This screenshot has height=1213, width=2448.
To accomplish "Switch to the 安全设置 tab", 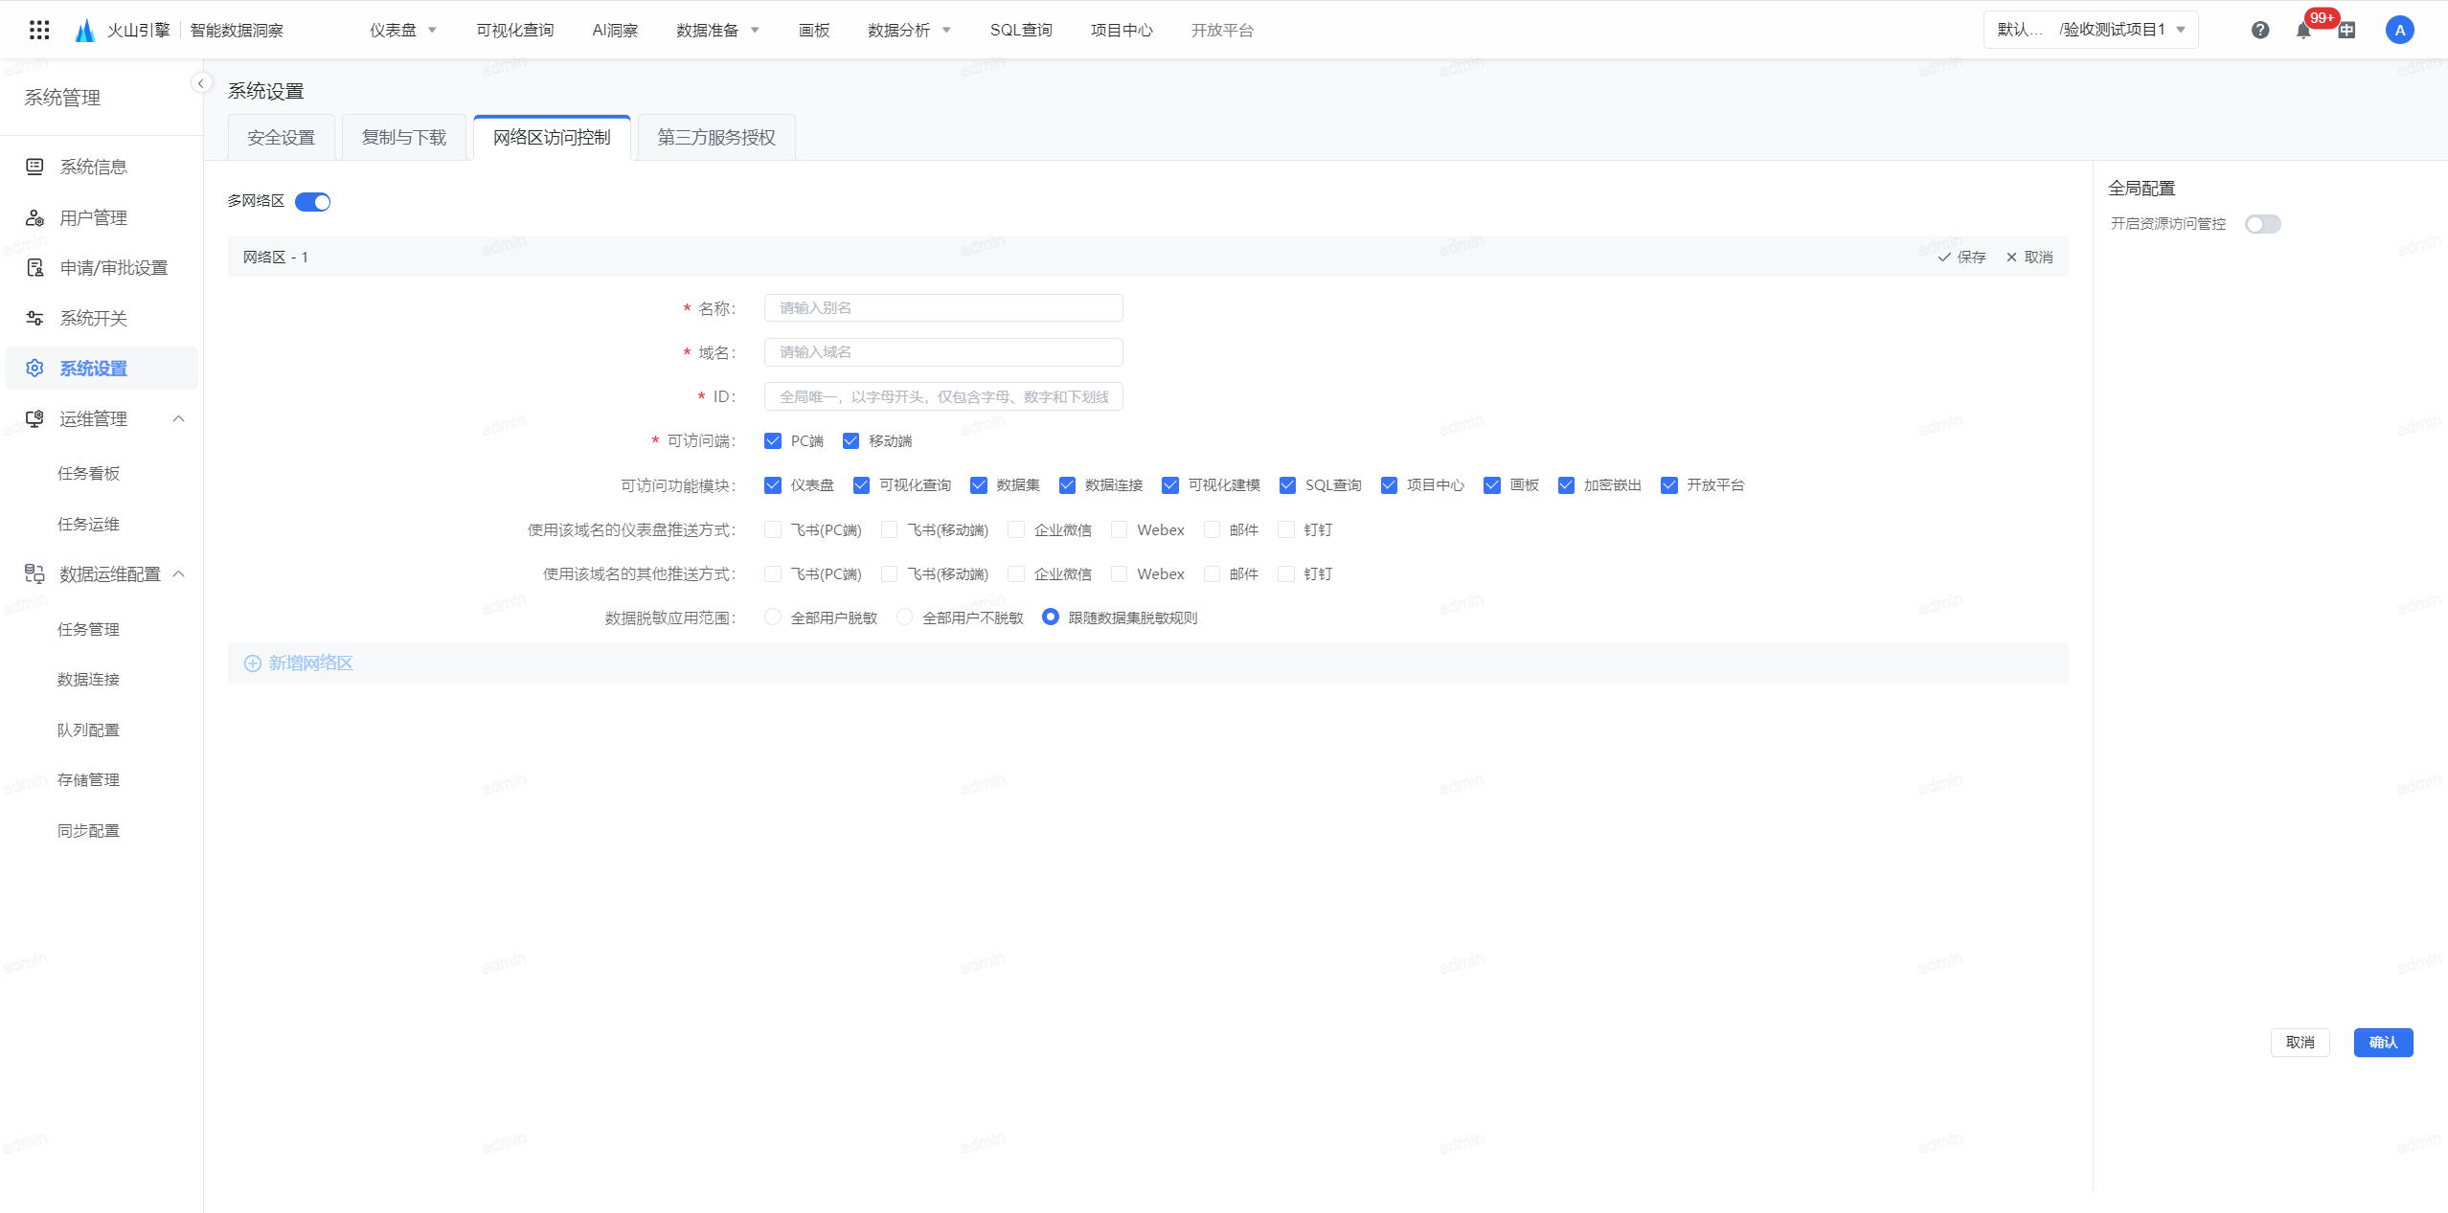I will tap(281, 138).
